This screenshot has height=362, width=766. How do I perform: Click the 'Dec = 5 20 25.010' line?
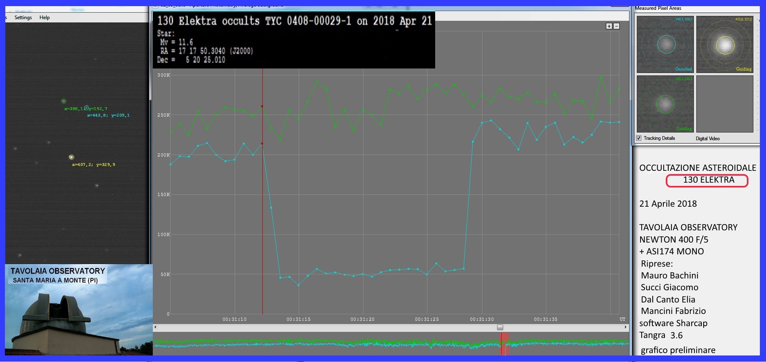pos(191,60)
